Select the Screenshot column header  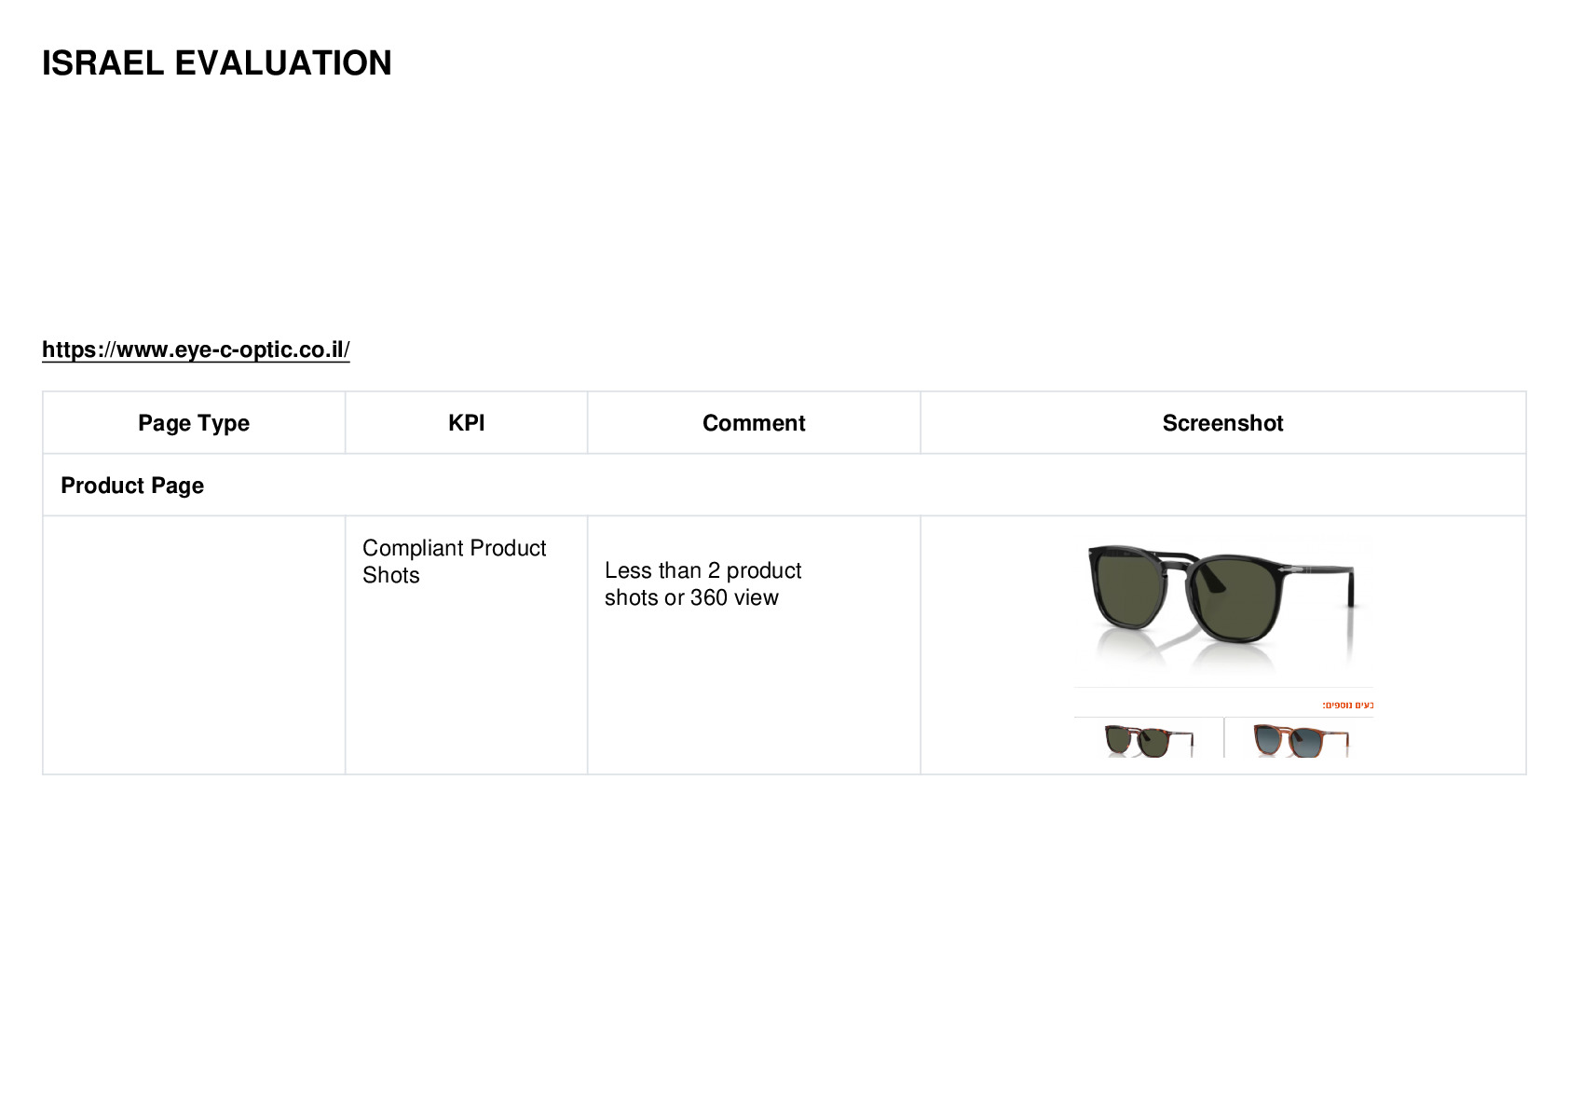click(1222, 423)
